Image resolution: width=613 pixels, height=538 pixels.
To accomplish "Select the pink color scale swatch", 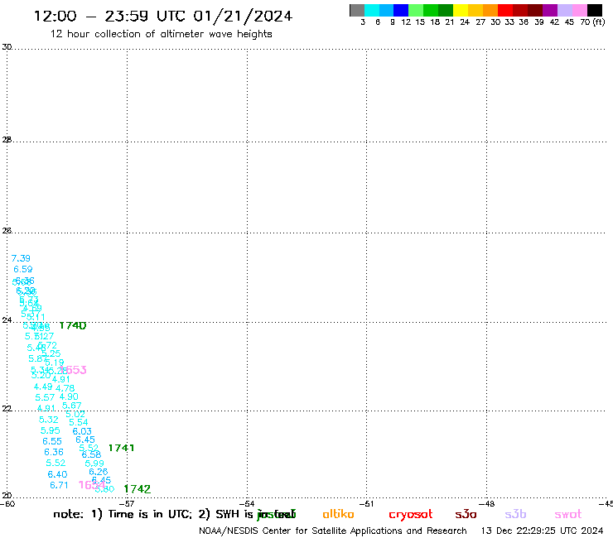I will click(580, 10).
